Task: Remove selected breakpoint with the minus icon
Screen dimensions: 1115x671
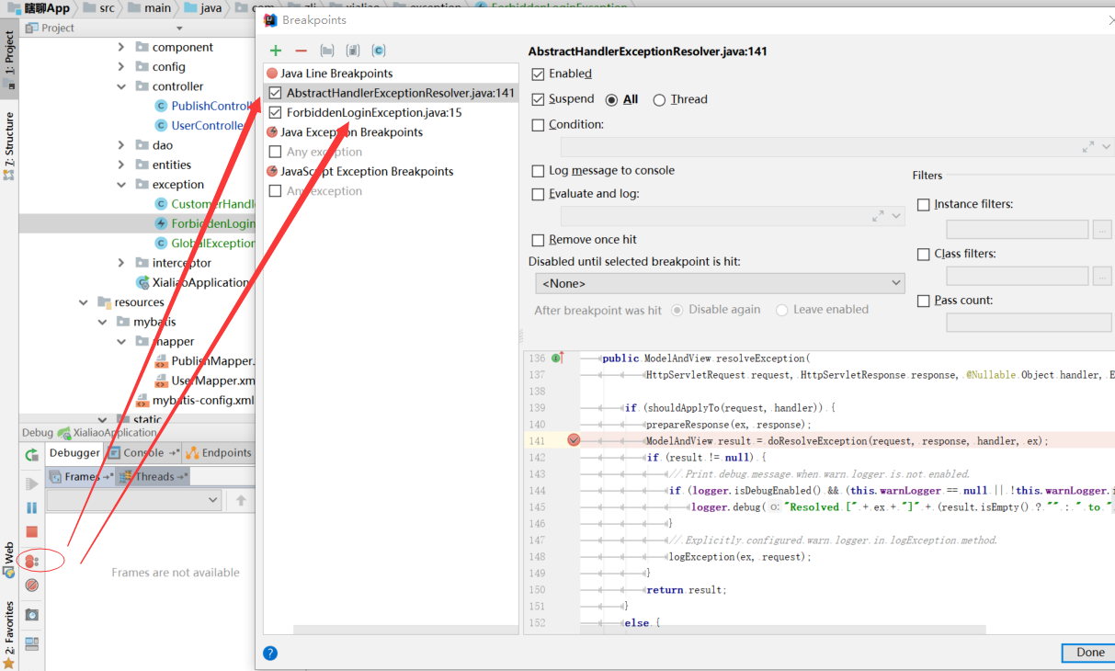Action: coord(301,51)
